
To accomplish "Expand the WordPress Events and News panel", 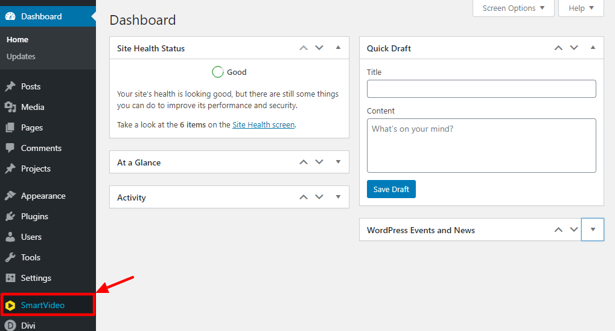I will tap(593, 230).
